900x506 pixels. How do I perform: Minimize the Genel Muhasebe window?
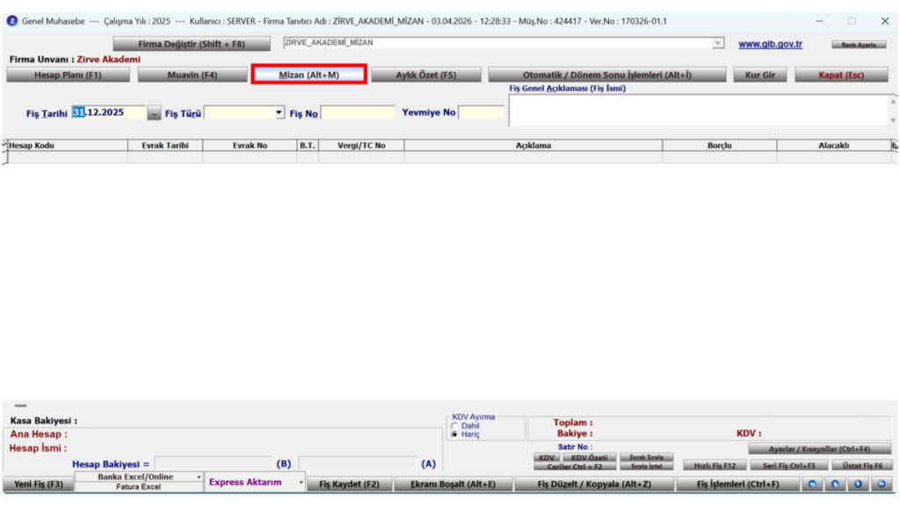pos(820,21)
